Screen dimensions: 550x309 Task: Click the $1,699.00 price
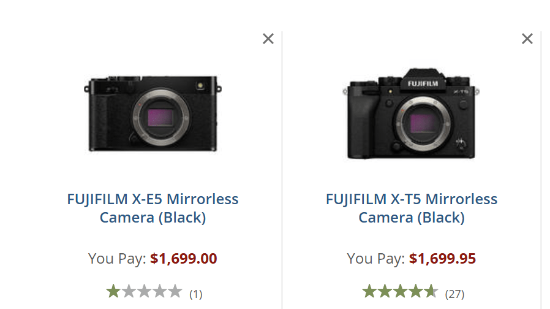[184, 259]
